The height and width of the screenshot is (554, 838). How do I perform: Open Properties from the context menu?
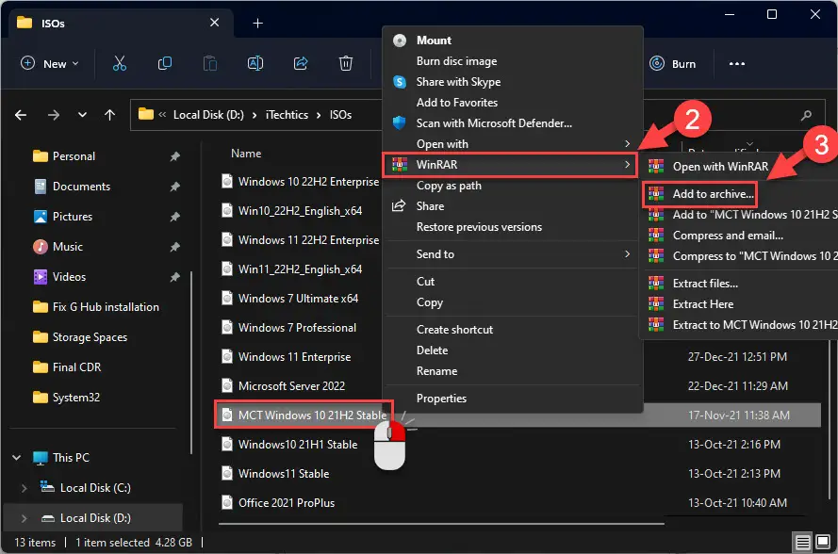pos(513,399)
